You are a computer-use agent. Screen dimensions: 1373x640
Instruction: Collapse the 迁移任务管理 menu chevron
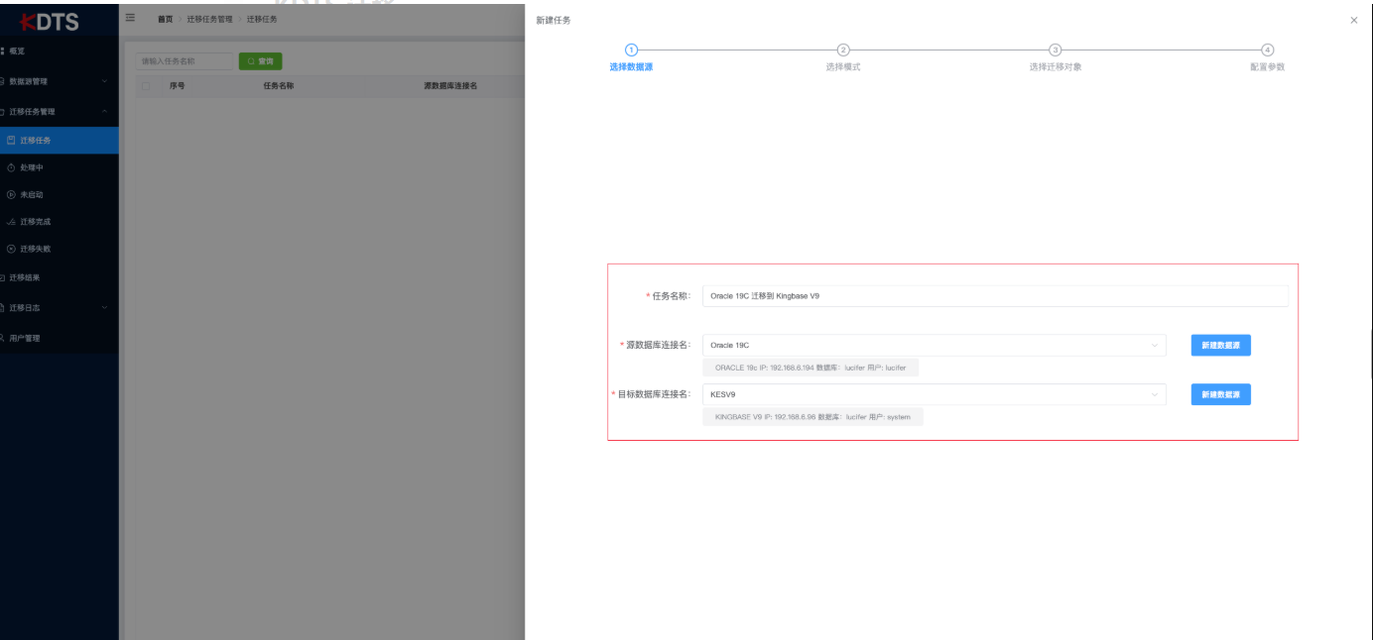point(104,111)
